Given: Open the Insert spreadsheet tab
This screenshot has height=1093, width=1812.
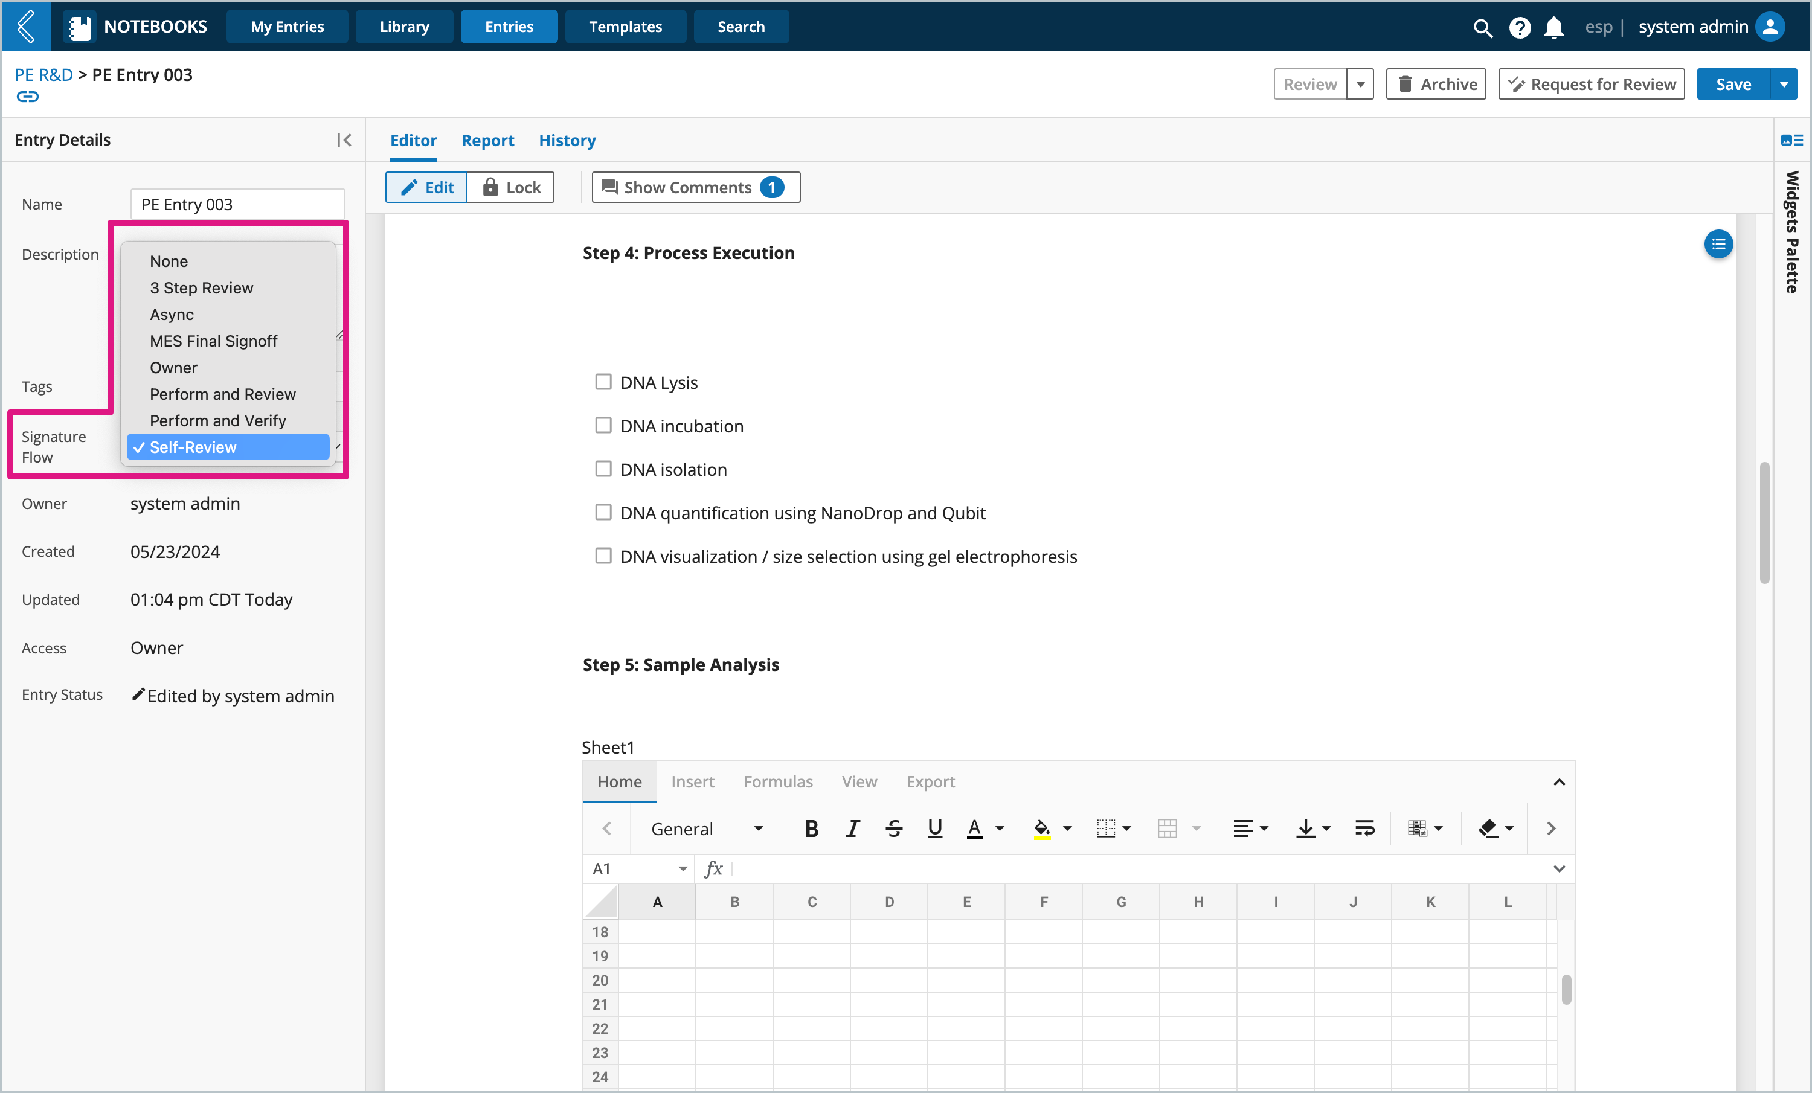Looking at the screenshot, I should [692, 781].
